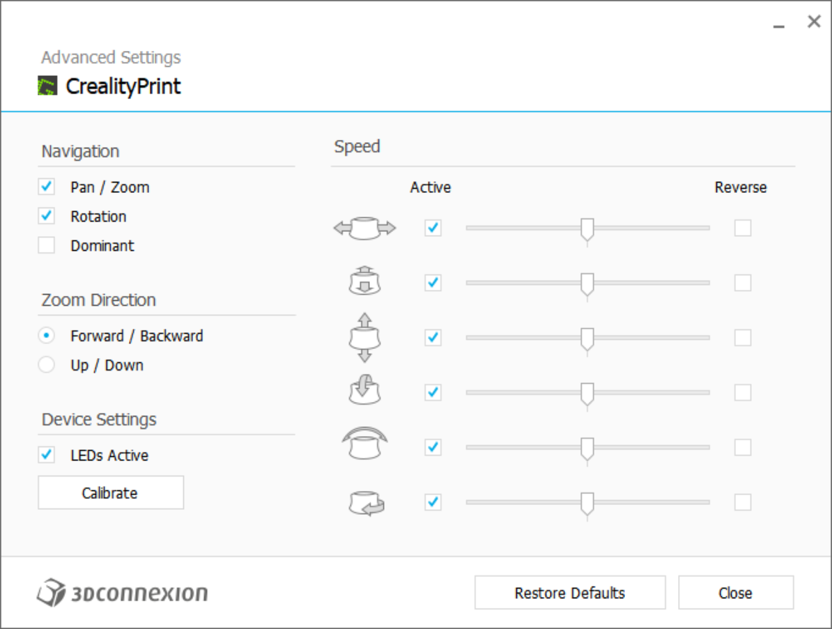Image resolution: width=832 pixels, height=629 pixels.
Task: Uncheck the Rotation checkbox
Action: (x=47, y=217)
